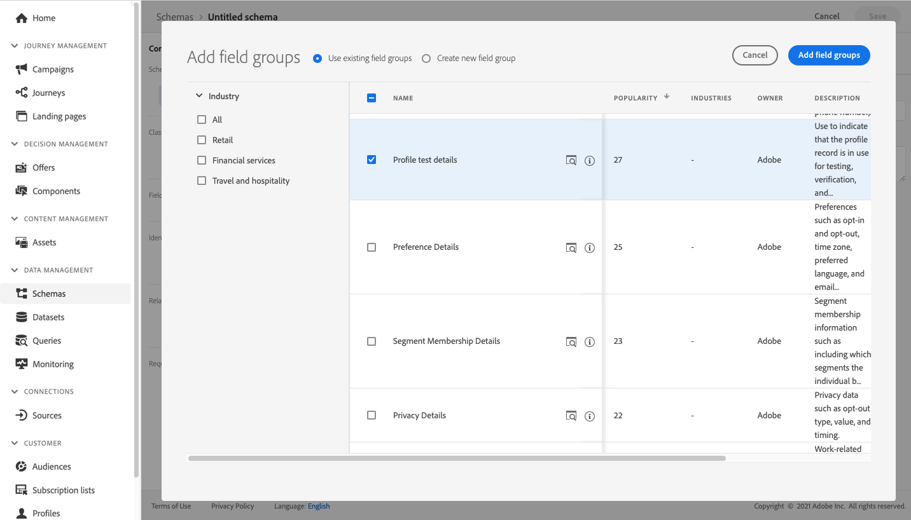Uncheck the Profile test details checkbox
Screen dimensions: 911x520
click(372, 160)
